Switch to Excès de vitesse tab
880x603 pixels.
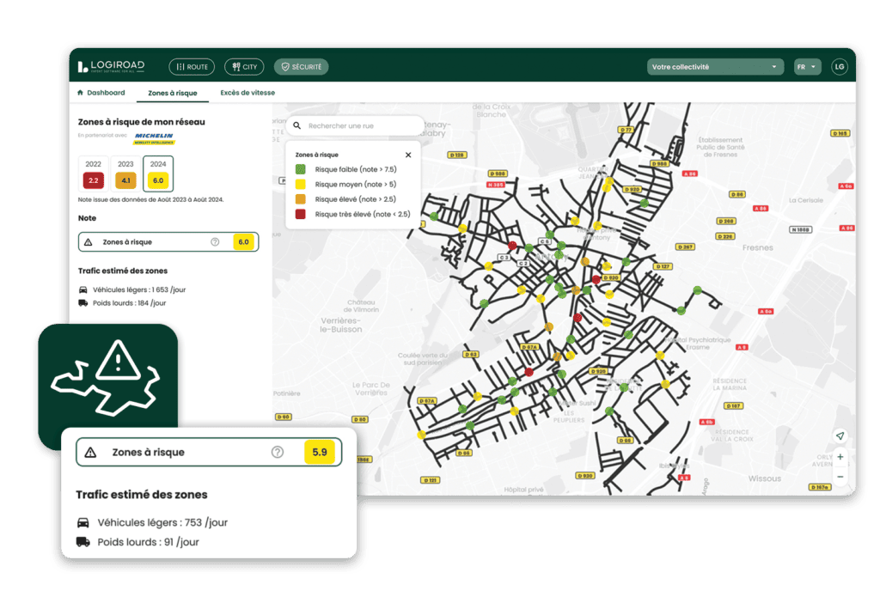247,93
